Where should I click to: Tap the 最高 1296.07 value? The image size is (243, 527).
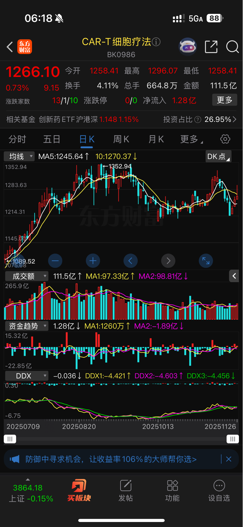click(x=163, y=71)
